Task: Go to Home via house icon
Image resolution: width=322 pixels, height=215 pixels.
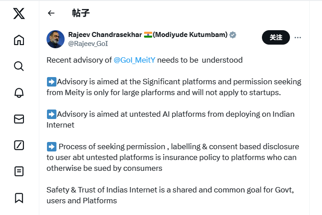Action: click(x=19, y=40)
